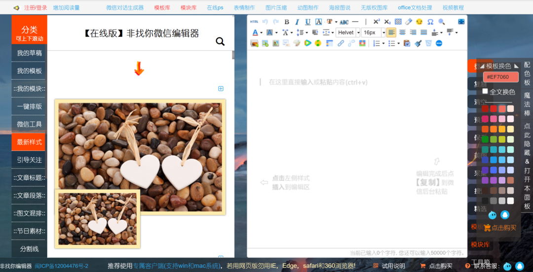Click the plus icon above the stone image
The height and width of the screenshot is (272, 533).
coord(221,89)
